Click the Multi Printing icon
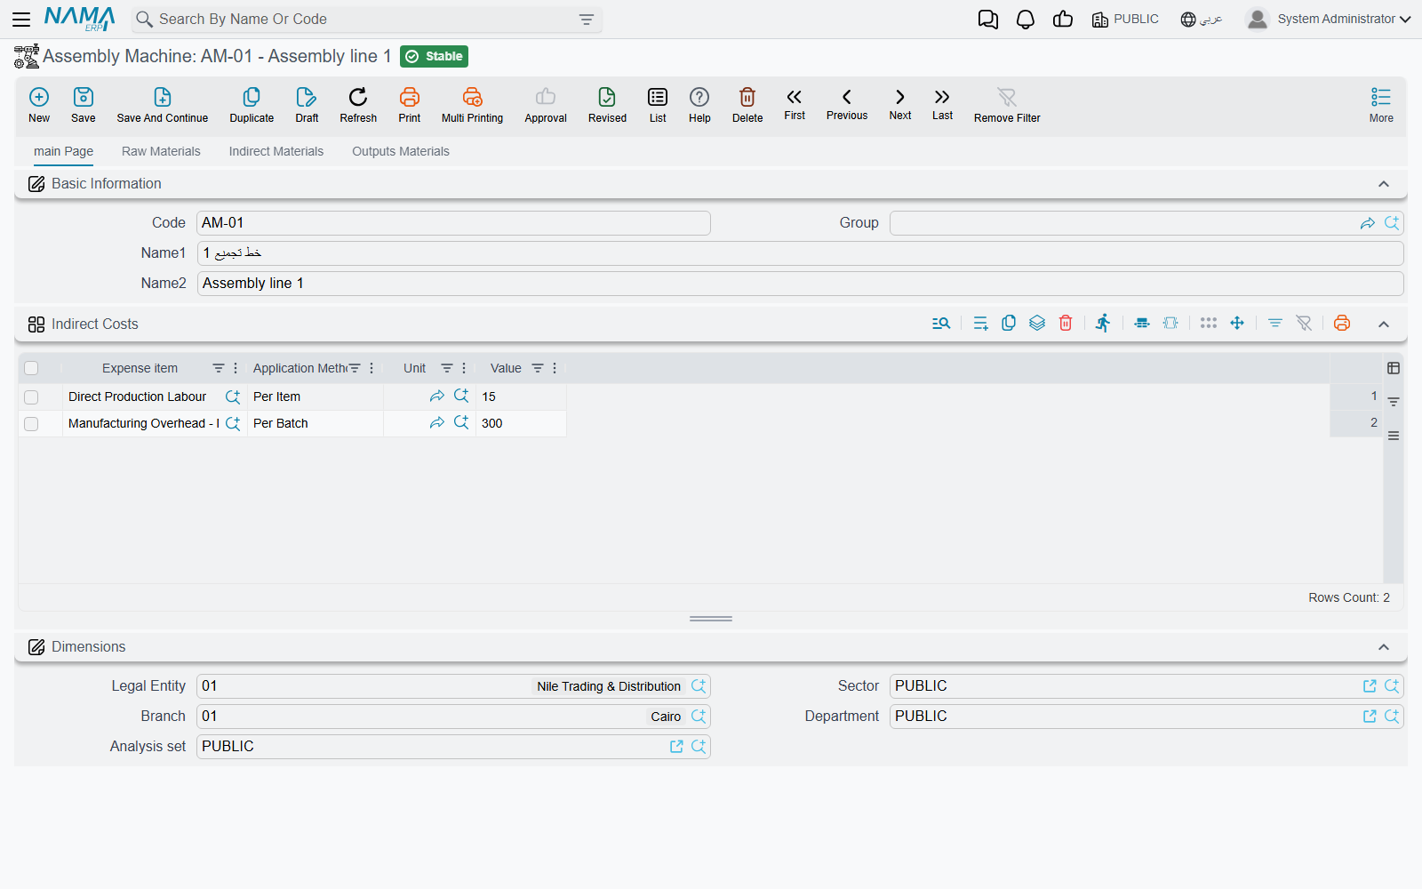This screenshot has height=889, width=1422. point(472,97)
